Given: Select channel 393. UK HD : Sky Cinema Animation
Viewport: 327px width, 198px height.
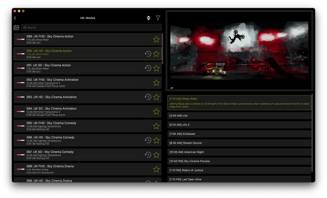Looking at the screenshot, I should click(88, 97).
